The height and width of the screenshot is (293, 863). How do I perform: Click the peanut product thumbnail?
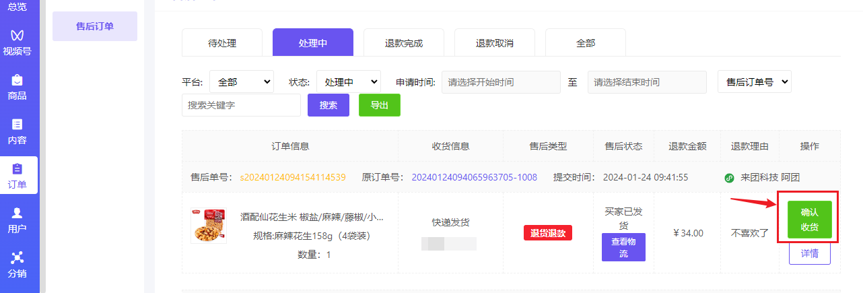(209, 226)
